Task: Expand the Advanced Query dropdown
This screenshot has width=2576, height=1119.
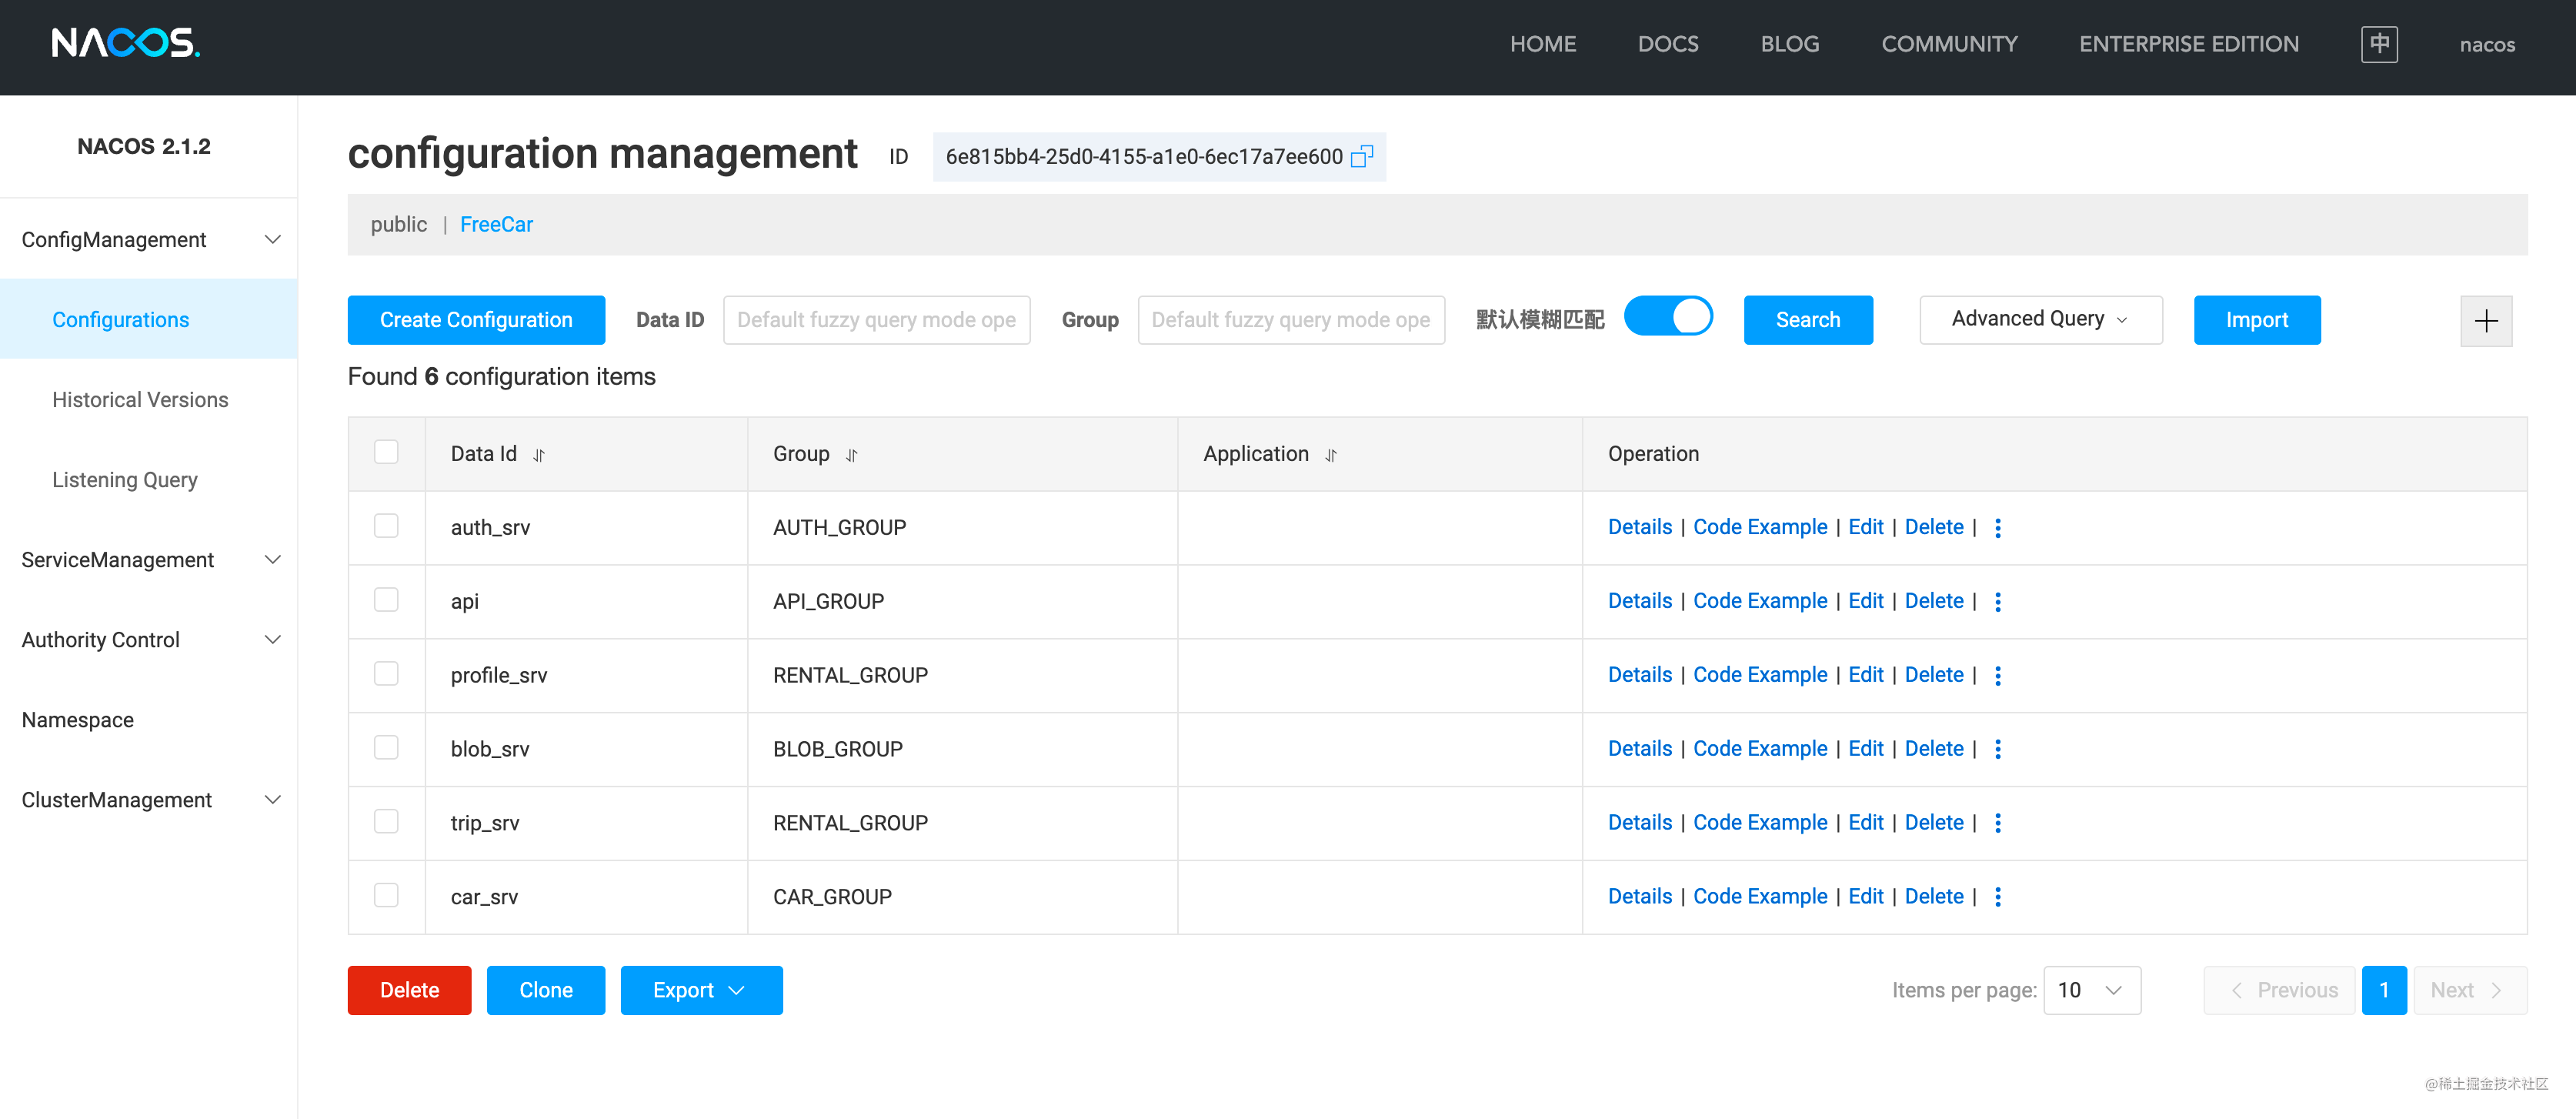Action: [2040, 319]
